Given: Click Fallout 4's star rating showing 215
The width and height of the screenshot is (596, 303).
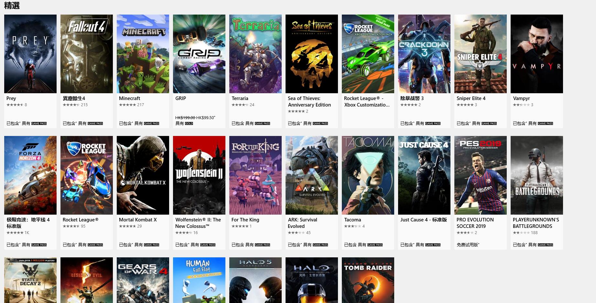Looking at the screenshot, I should [75, 105].
